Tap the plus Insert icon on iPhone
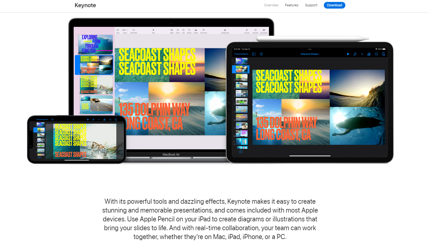This screenshot has width=429, height=244. (99, 120)
